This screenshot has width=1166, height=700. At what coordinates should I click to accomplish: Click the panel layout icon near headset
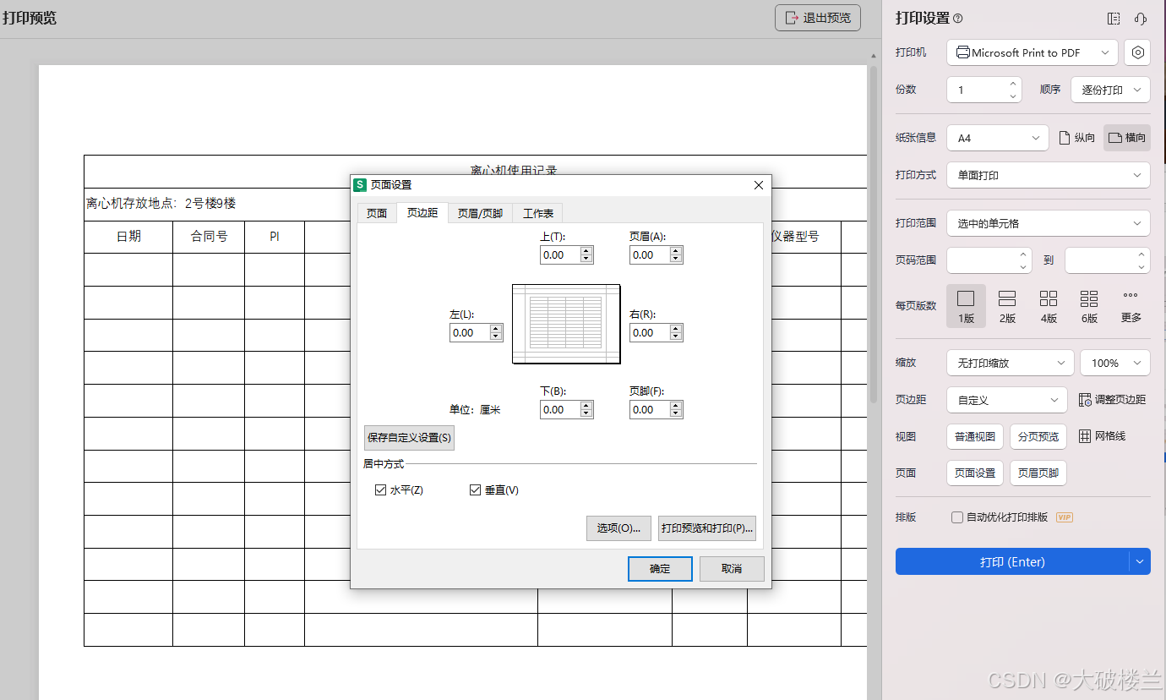[1114, 19]
